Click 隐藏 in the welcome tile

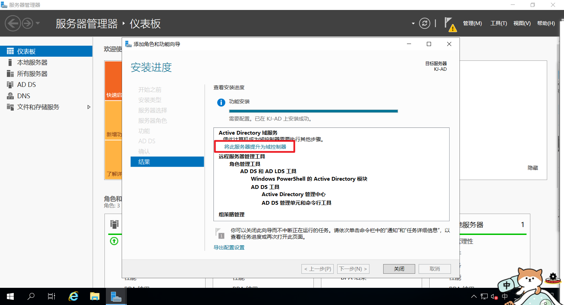533,168
